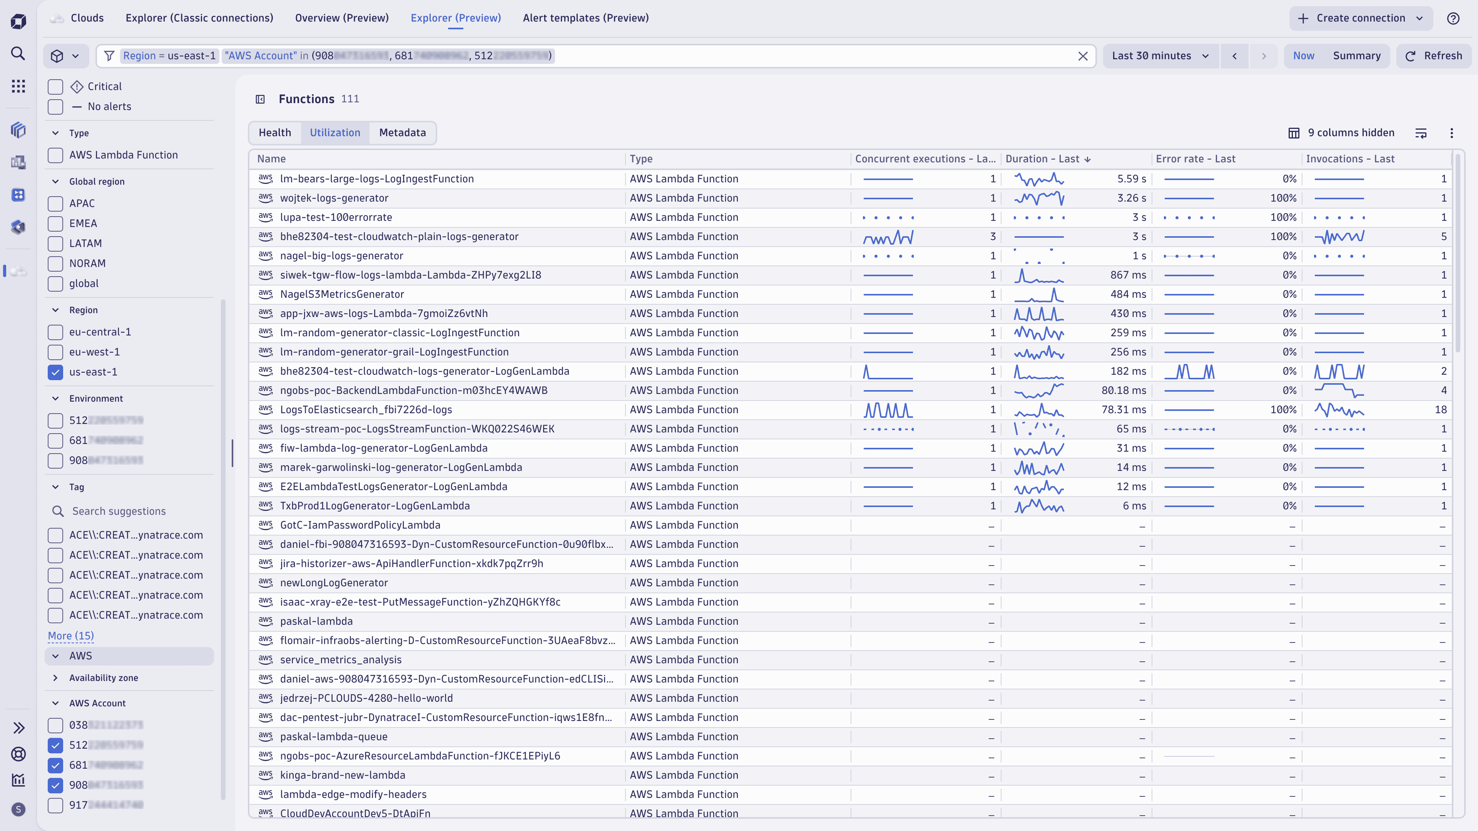Clear the filter with the X icon
Screen dimensions: 1478x831
coord(1083,56)
